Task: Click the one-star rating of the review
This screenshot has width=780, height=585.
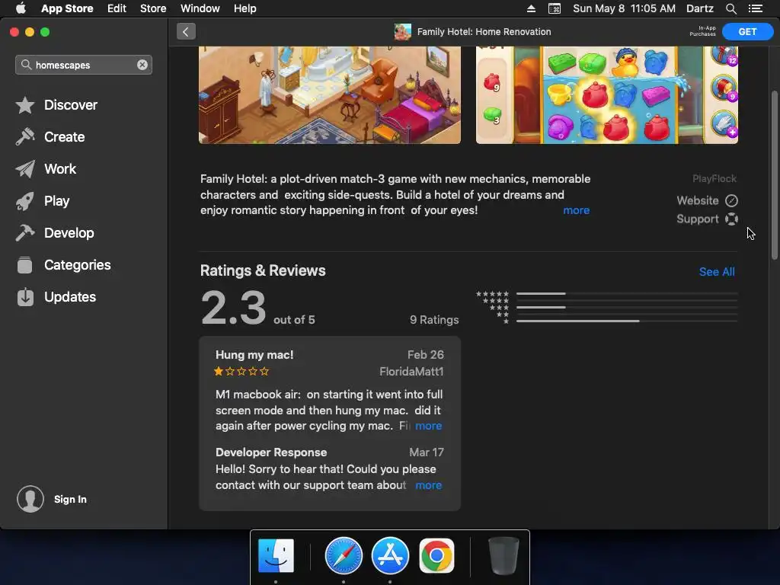Action: coord(241,371)
